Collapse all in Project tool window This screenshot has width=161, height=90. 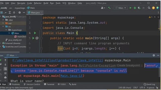(x=14, y=12)
